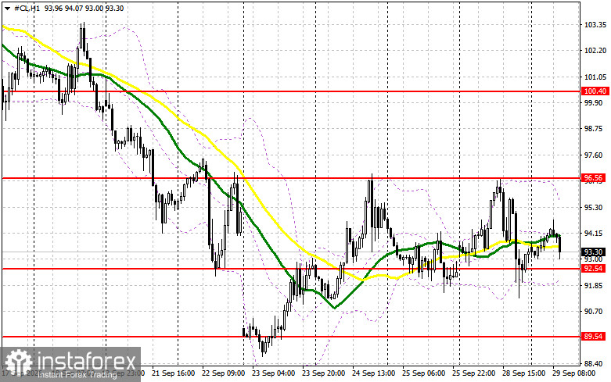The height and width of the screenshot is (382, 611).
Task: Click the 97.60 price scale label
Action: click(x=594, y=155)
